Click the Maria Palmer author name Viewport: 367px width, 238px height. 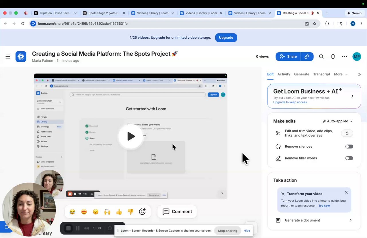42,61
